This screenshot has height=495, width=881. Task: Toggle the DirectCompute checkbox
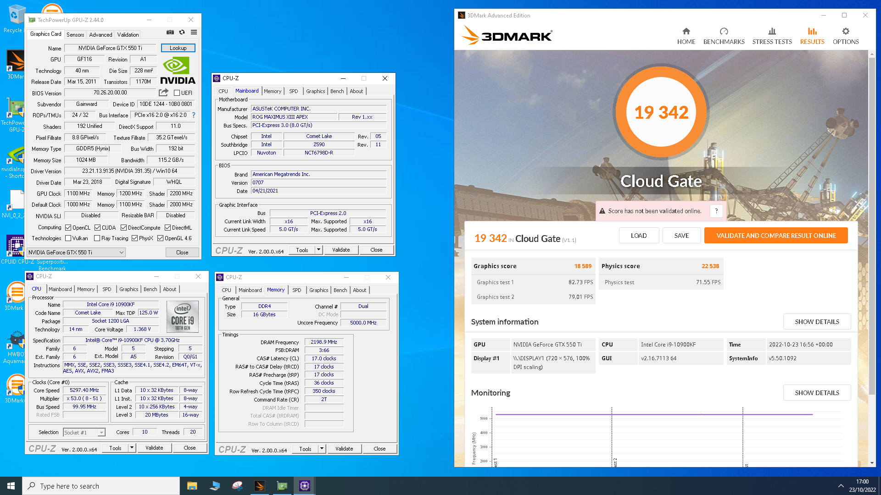(x=123, y=228)
